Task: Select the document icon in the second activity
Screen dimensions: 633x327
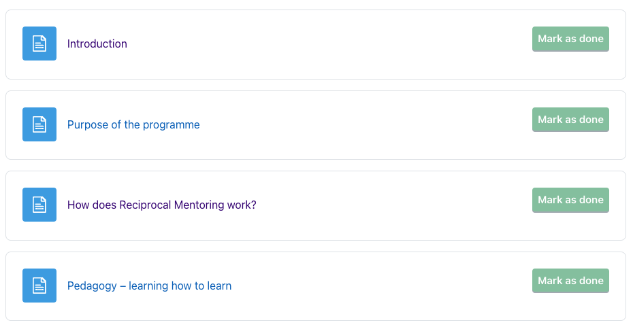Action: click(x=39, y=124)
